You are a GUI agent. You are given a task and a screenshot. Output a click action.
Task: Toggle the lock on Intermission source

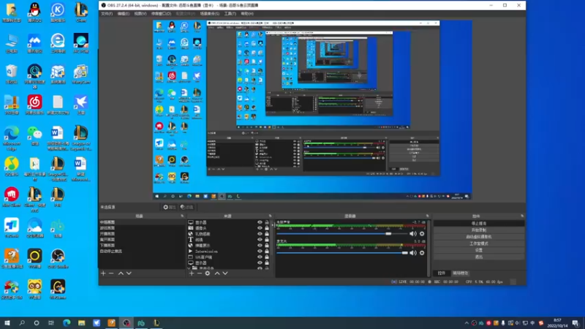coord(267,252)
